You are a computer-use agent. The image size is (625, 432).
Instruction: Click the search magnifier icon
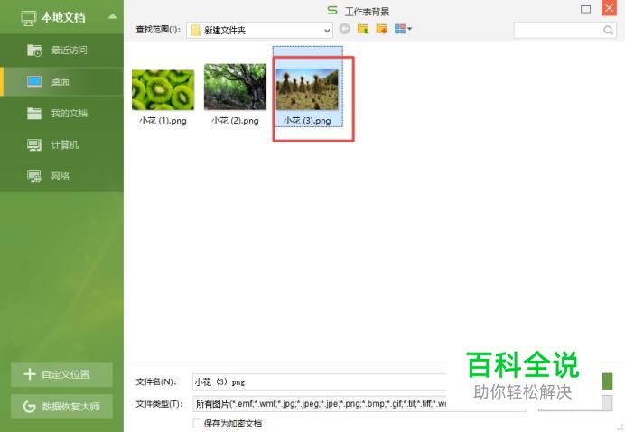tap(608, 30)
